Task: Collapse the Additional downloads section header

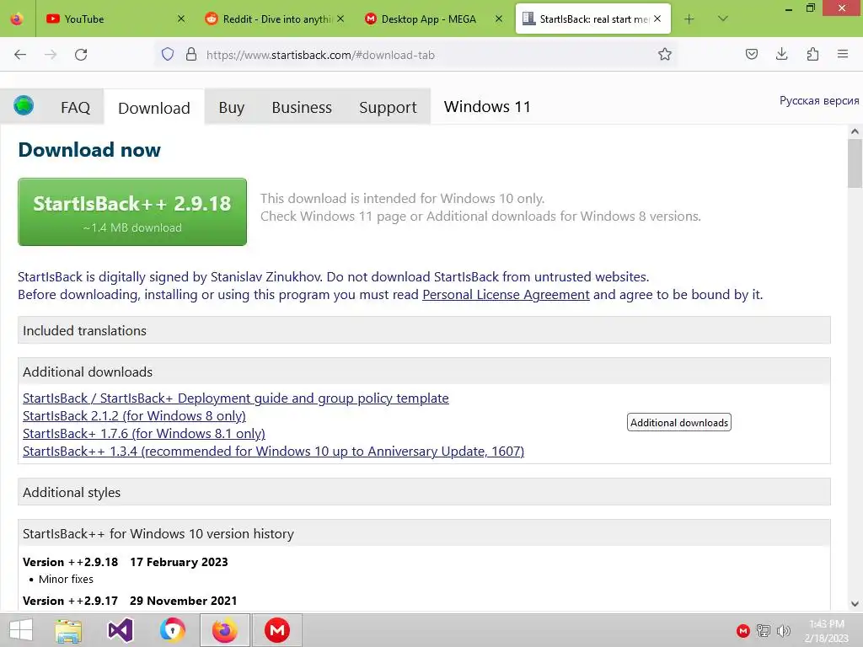Action: tap(424, 372)
